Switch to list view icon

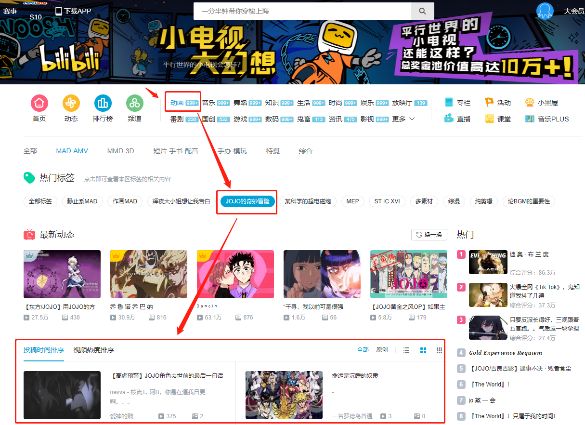point(406,350)
